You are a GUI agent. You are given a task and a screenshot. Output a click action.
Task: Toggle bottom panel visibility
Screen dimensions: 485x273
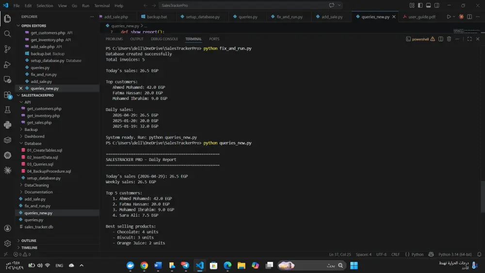428,5
